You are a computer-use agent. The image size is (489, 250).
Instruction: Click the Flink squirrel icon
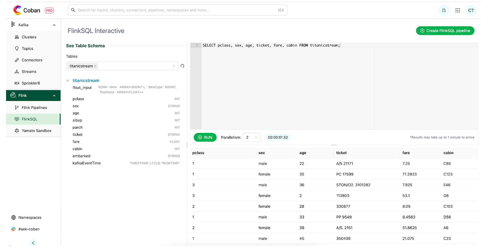point(13,95)
